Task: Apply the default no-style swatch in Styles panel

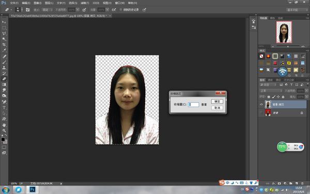Action: (x=261, y=56)
